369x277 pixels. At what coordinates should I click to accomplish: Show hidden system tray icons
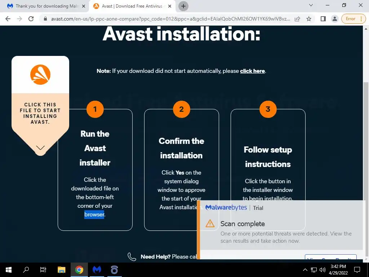[305, 270]
